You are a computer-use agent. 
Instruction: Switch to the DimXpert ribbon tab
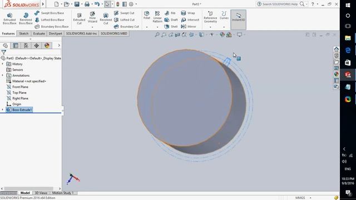pos(56,33)
